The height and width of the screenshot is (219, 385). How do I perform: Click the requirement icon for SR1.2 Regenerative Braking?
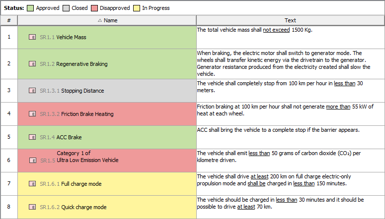pos(32,64)
